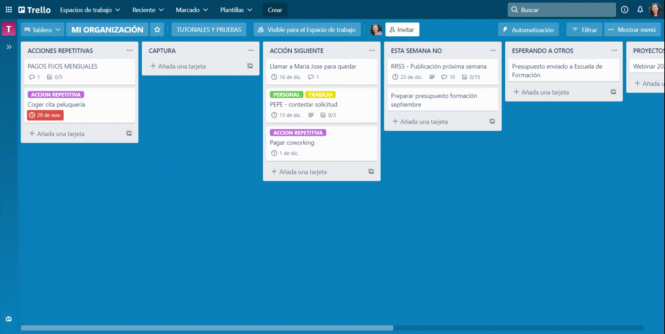
Task: Toggle the 1 de dic. due date badge
Action: pos(285,153)
